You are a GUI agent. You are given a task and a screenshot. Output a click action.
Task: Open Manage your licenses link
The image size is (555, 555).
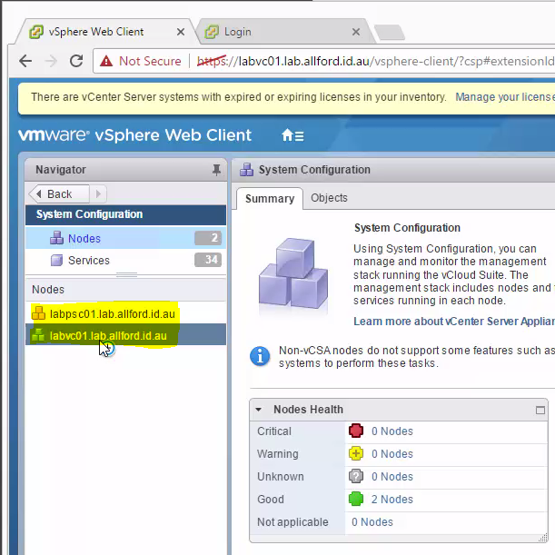click(x=505, y=97)
